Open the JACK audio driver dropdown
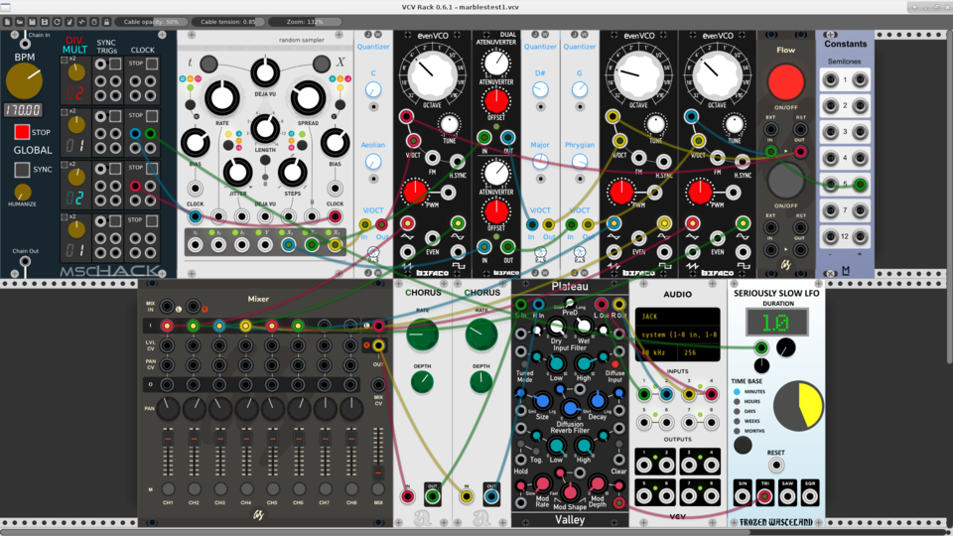This screenshot has width=953, height=536. [x=677, y=317]
